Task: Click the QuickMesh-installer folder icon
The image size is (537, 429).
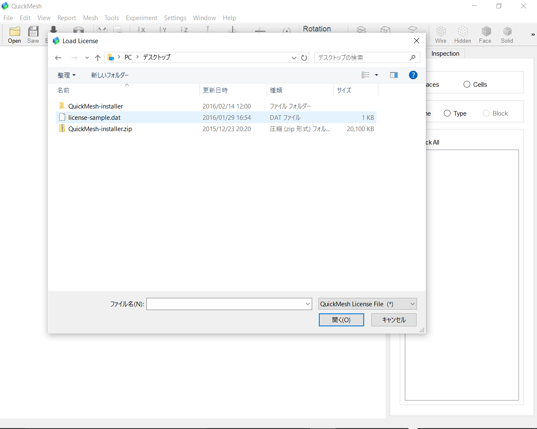Action: (62, 106)
